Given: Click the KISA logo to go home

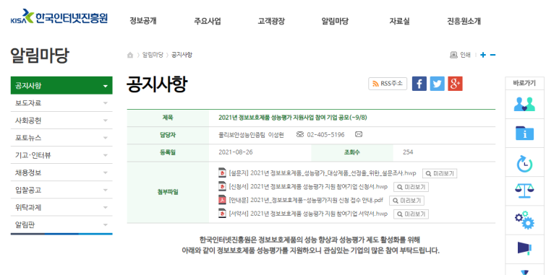Looking at the screenshot, I should point(59,17).
